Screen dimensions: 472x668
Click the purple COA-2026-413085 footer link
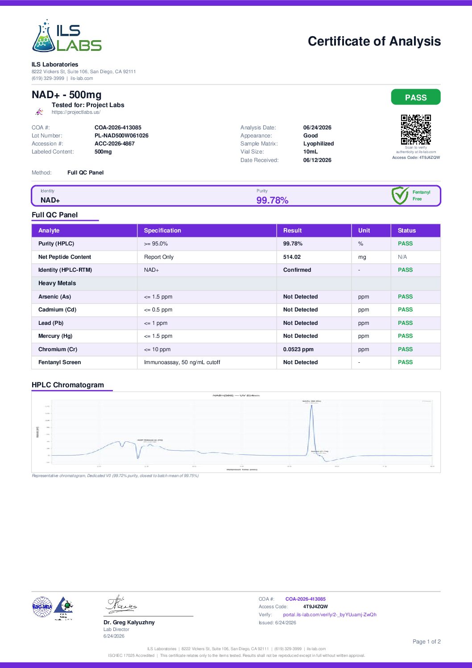pyautogui.click(x=306, y=599)
